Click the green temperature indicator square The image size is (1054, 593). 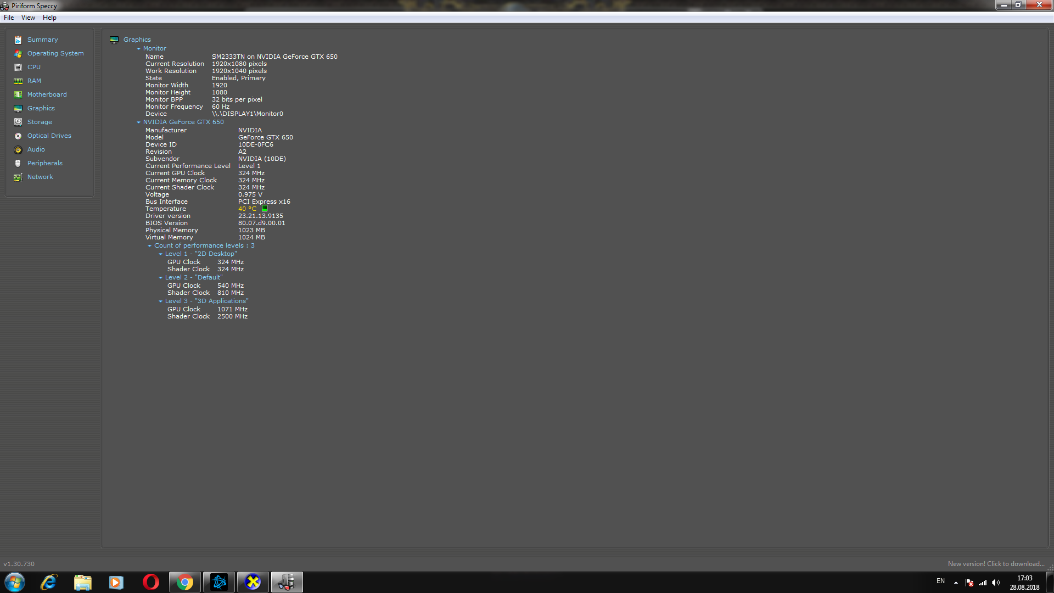[x=265, y=209]
